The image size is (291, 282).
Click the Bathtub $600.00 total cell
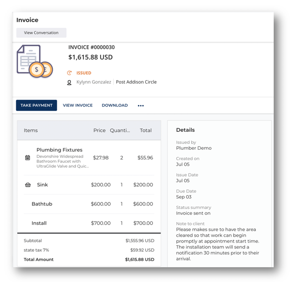(x=143, y=204)
